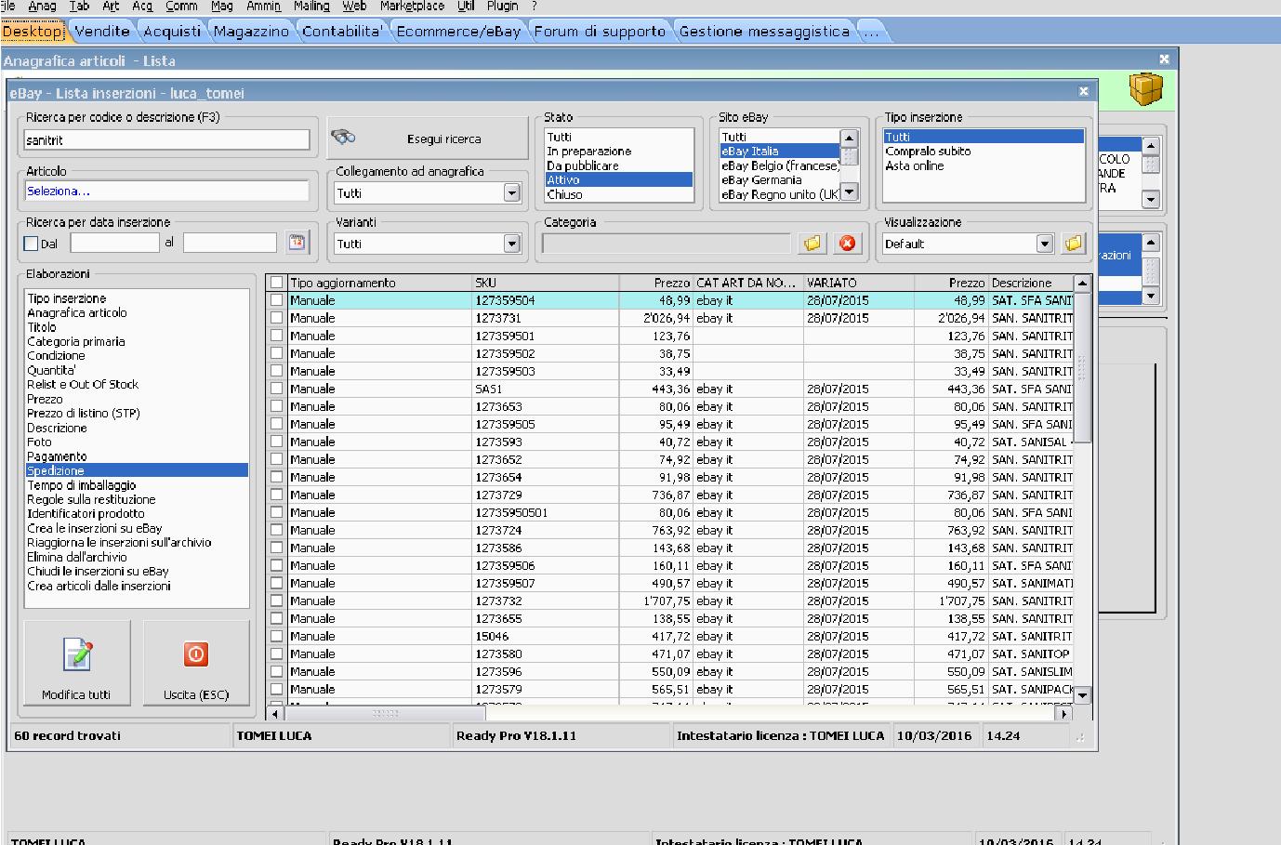Click the Categoria folder browse icon
Image resolution: width=1281 pixels, height=845 pixels.
click(x=812, y=244)
